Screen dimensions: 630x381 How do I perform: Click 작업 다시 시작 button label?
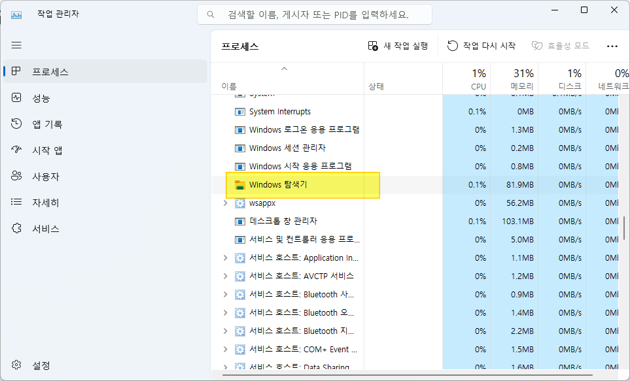click(x=489, y=46)
